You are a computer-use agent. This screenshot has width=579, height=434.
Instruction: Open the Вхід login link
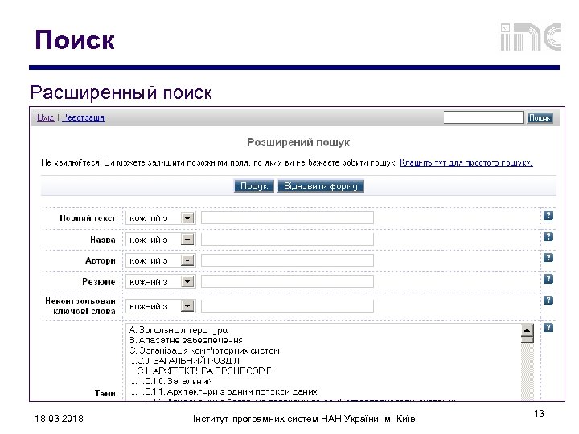pos(45,117)
